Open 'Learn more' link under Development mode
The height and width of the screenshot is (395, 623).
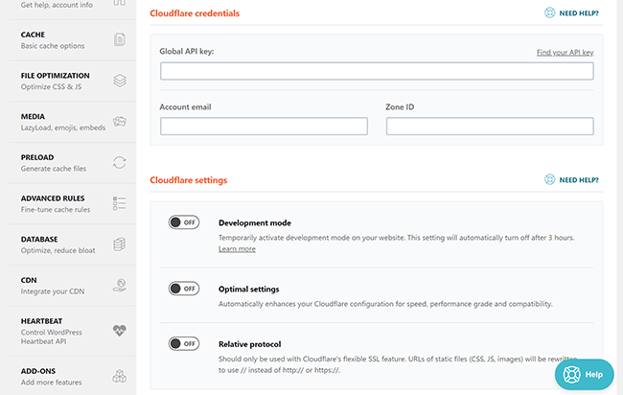click(x=237, y=249)
